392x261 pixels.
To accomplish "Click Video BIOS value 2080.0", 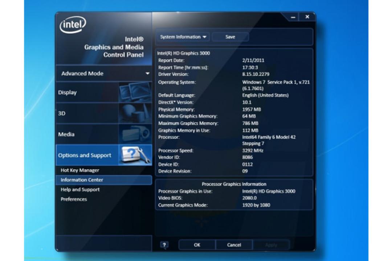I will [249, 198].
